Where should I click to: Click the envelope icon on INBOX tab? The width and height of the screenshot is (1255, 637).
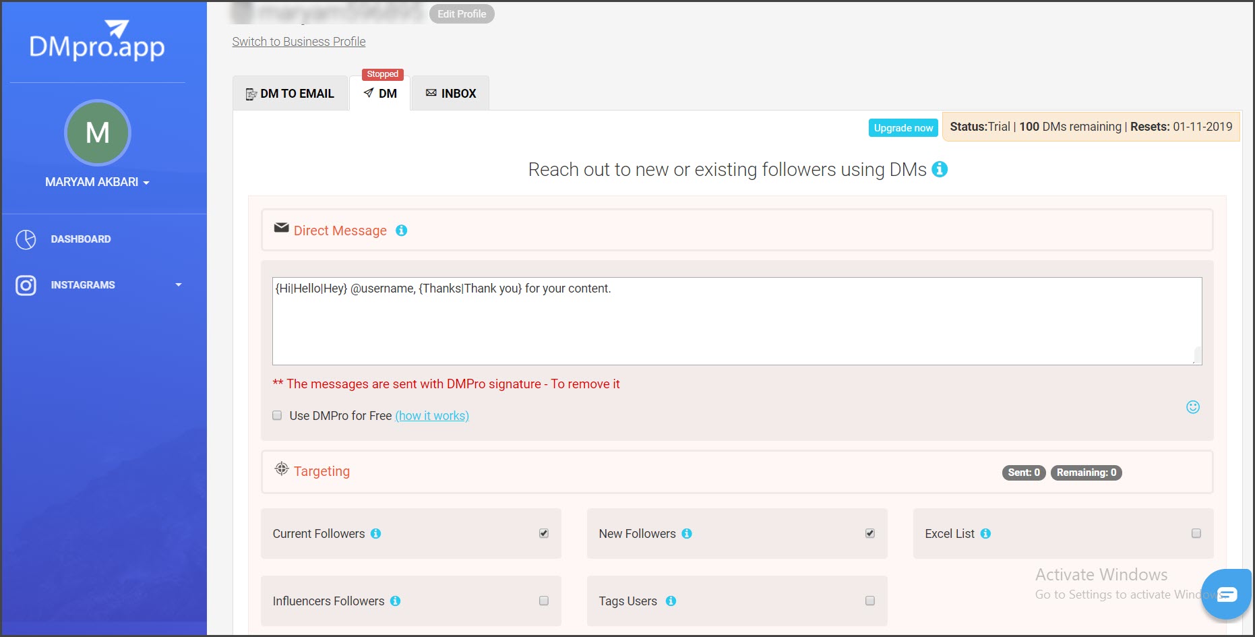tap(431, 93)
